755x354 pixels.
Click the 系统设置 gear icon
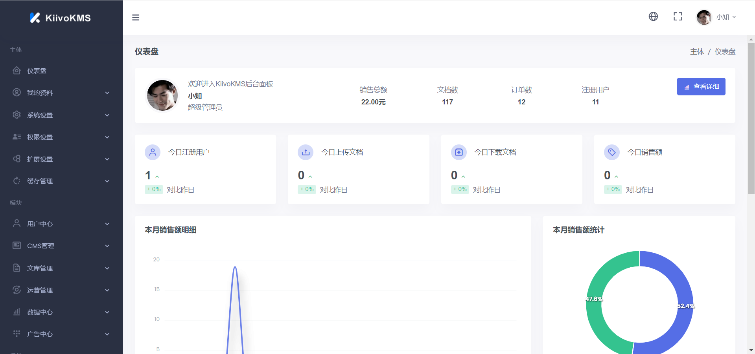click(x=17, y=115)
